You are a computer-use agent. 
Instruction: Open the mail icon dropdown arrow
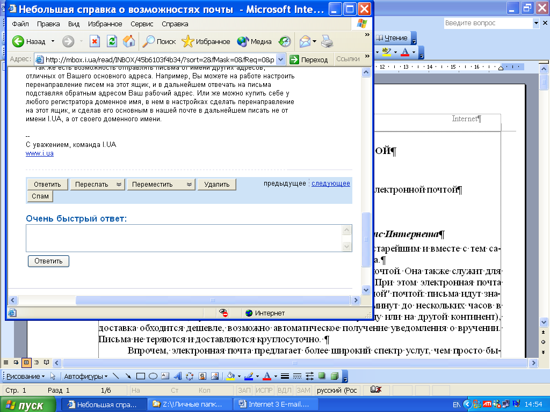314,41
